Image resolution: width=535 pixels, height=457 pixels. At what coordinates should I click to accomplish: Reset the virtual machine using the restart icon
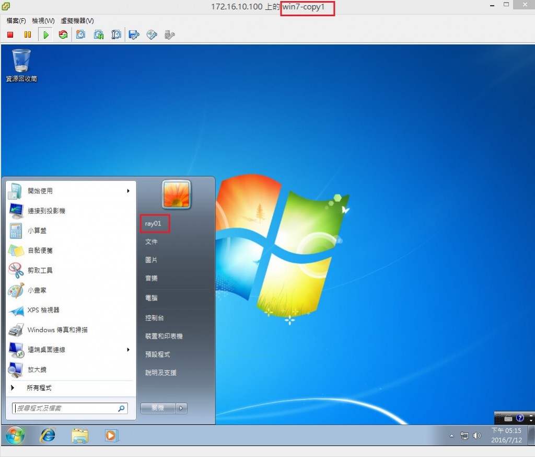coord(63,35)
